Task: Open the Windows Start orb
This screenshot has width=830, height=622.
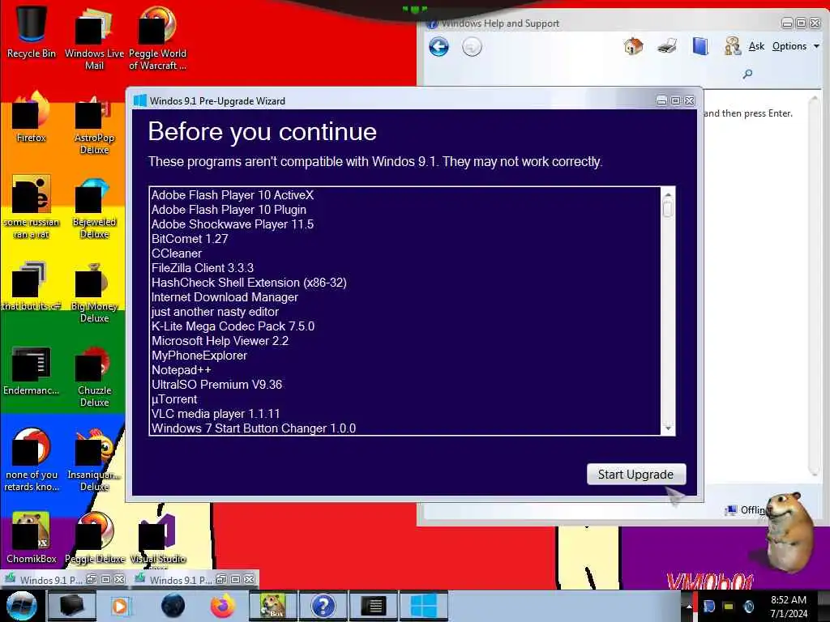Action: pyautogui.click(x=21, y=606)
